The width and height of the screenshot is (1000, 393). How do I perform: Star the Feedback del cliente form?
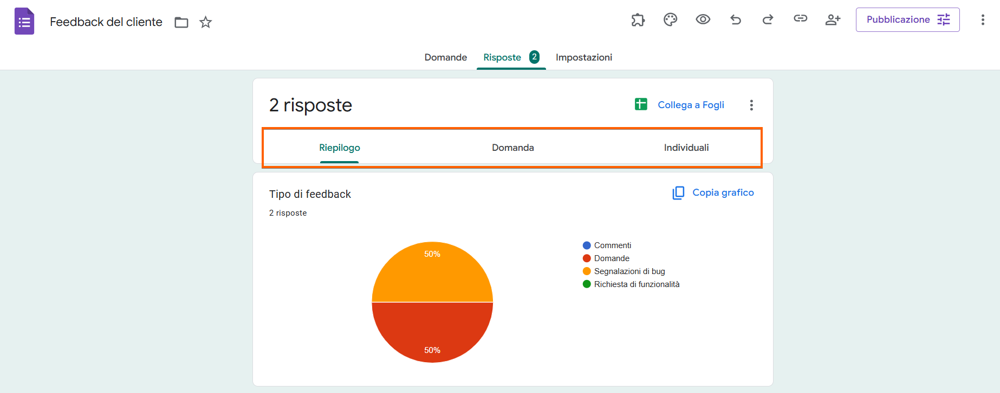tap(205, 22)
